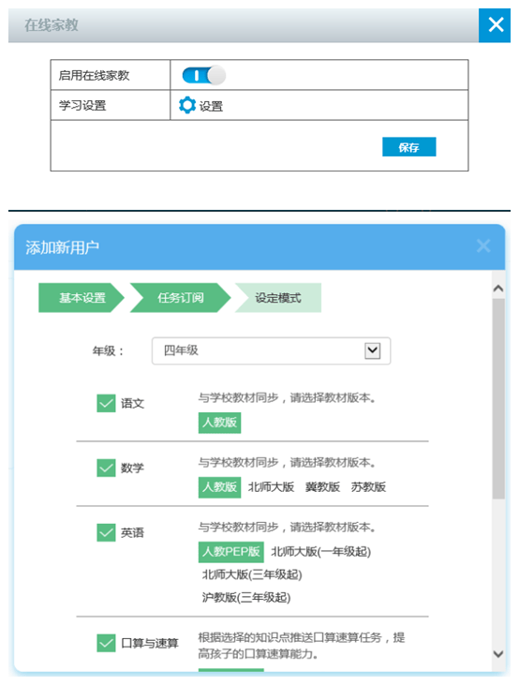Uncheck the 数学 subject checkbox
The width and height of the screenshot is (519, 685).
[106, 468]
